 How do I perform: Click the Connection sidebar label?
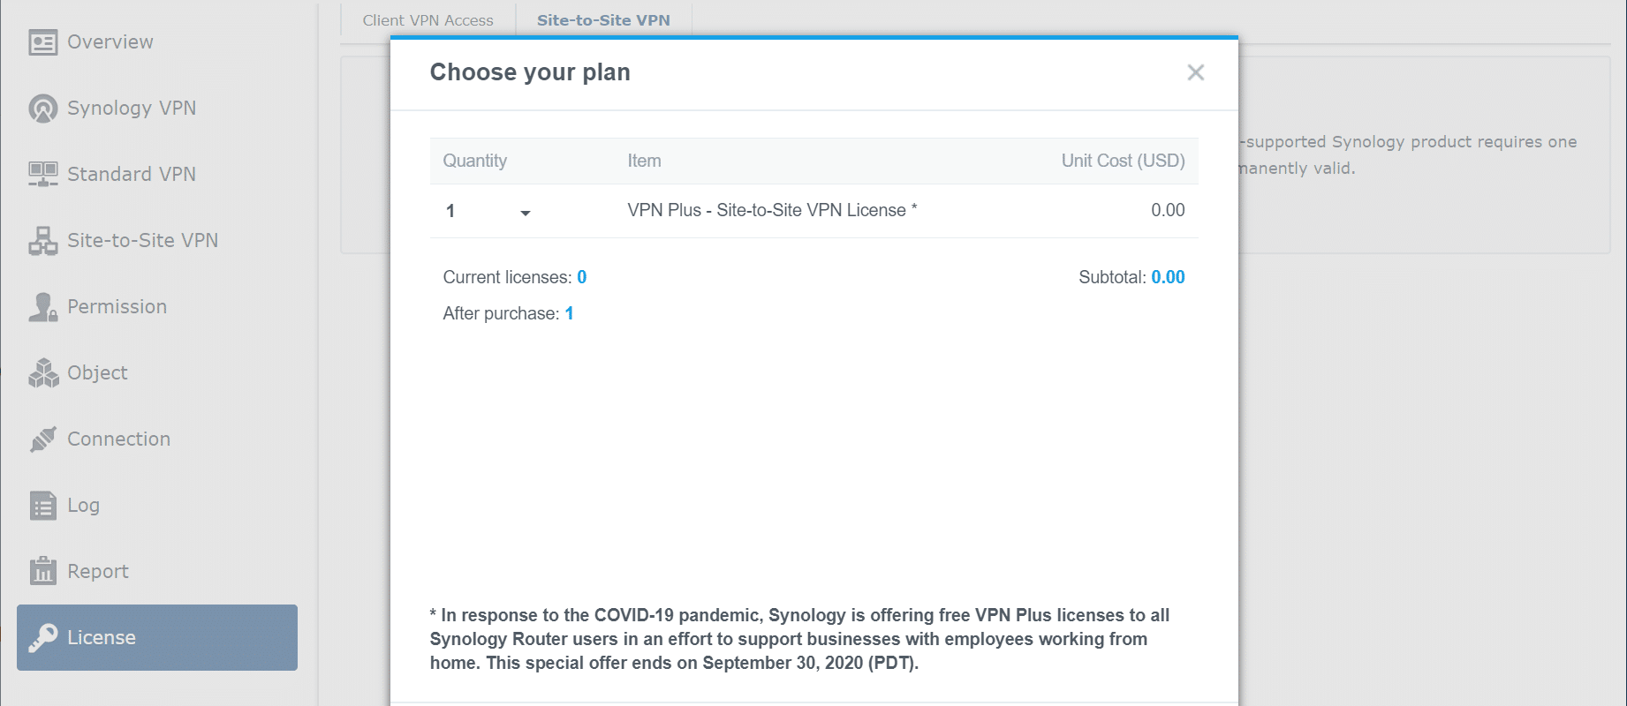tap(119, 439)
